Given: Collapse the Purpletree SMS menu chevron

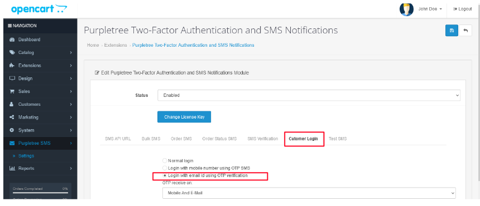Looking at the screenshot, I should (71, 143).
